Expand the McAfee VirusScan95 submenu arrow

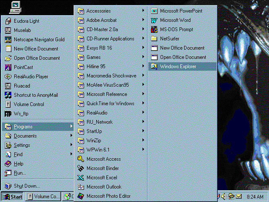(x=143, y=85)
